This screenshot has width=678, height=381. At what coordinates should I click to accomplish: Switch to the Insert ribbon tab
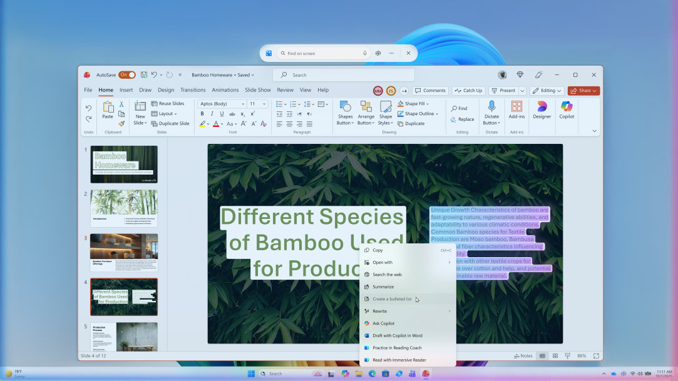pyautogui.click(x=126, y=89)
